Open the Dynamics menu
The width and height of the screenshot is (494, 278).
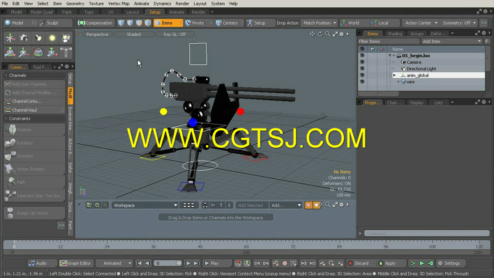click(162, 4)
